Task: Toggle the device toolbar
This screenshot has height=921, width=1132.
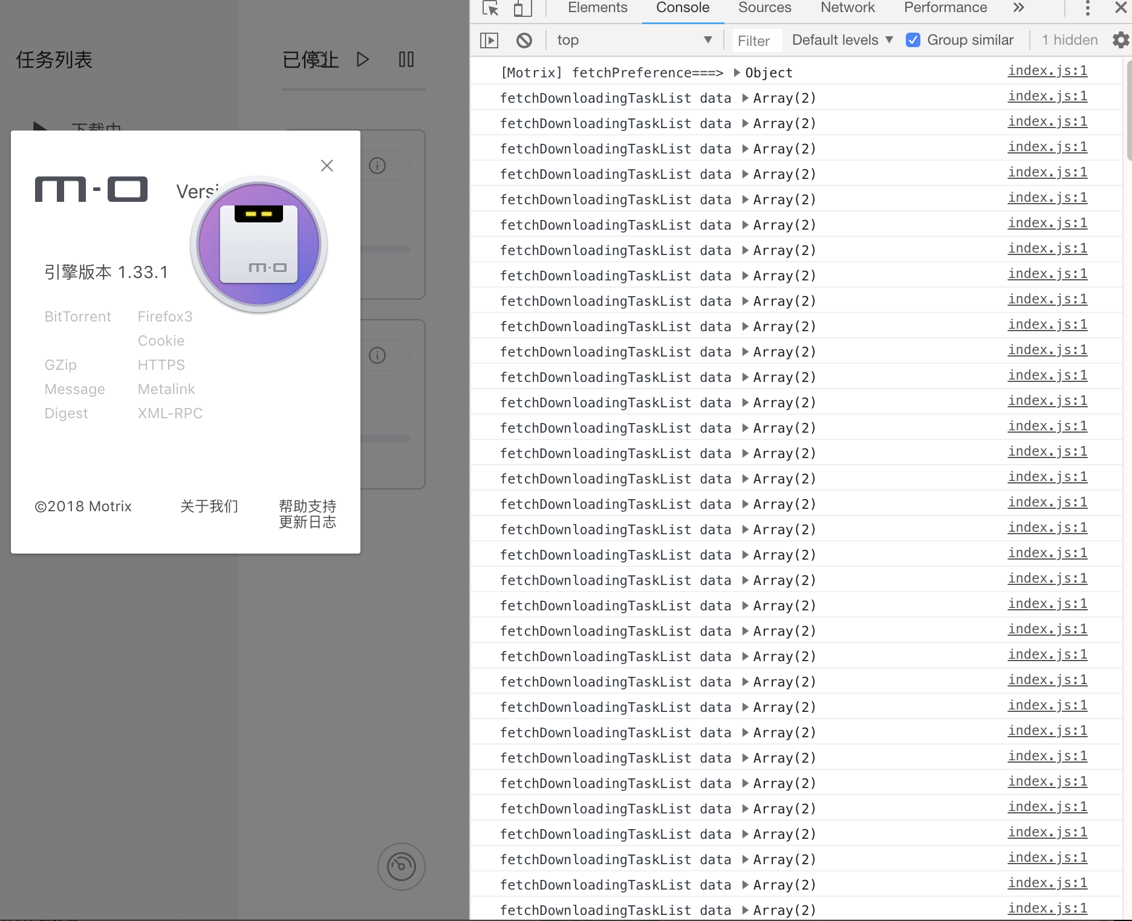Action: click(x=522, y=8)
